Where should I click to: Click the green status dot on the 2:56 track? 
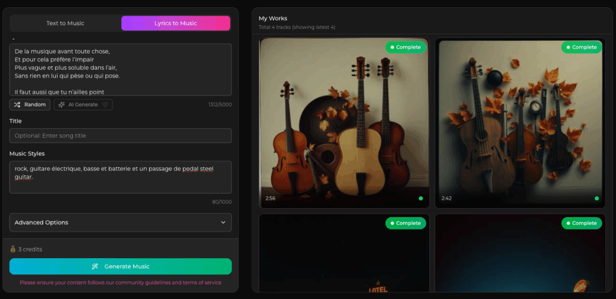pyautogui.click(x=420, y=198)
